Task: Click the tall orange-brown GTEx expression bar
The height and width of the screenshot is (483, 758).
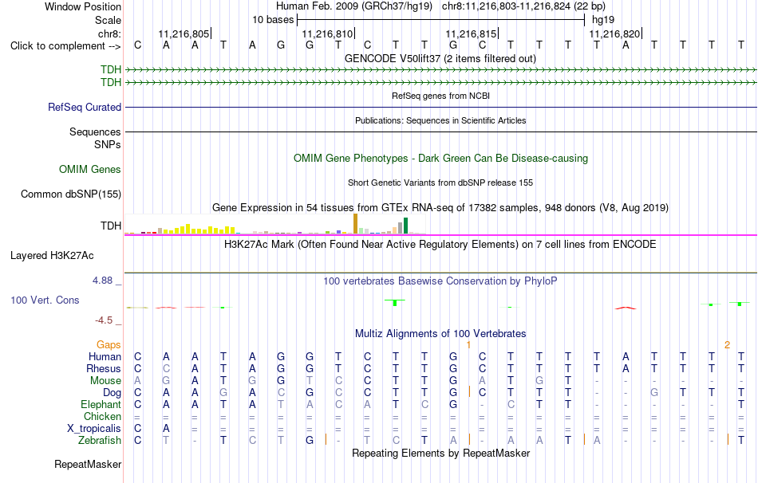Action: pyautogui.click(x=355, y=224)
